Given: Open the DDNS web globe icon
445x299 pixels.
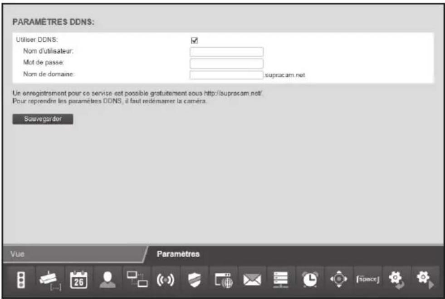Looking at the screenshot, I should 224,280.
